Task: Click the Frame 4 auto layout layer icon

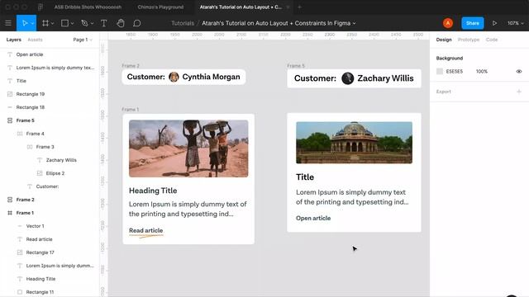Action: (x=20, y=134)
